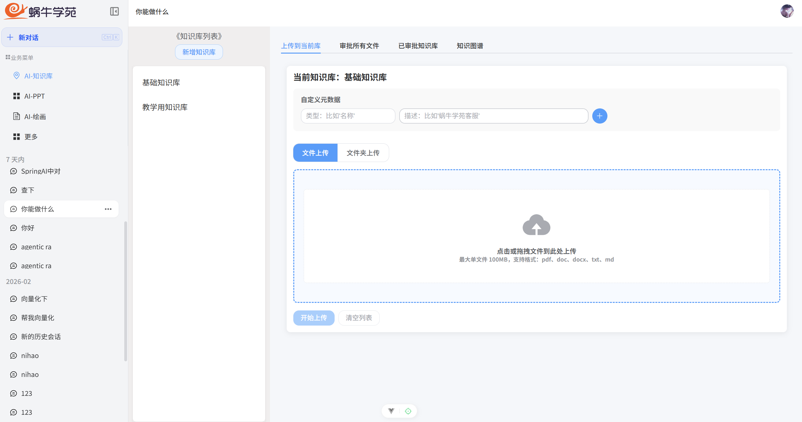This screenshot has width=802, height=422.
Task: Click the chat icon beside 查下
Action: 14,190
